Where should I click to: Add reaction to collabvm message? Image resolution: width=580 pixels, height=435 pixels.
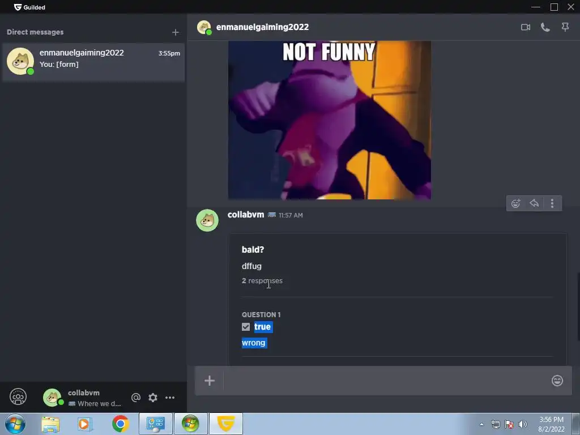[515, 203]
